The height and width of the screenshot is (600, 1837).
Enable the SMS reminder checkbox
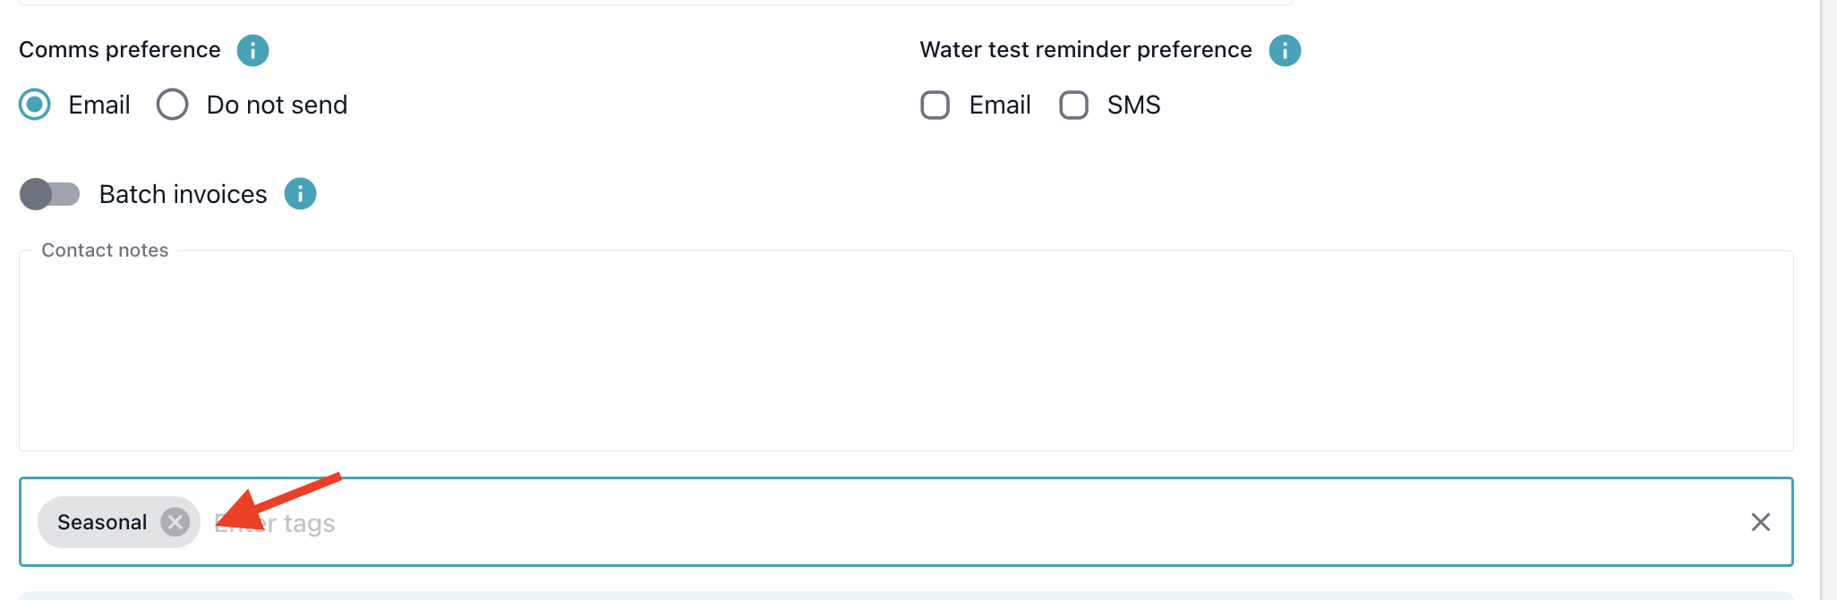pos(1073,105)
